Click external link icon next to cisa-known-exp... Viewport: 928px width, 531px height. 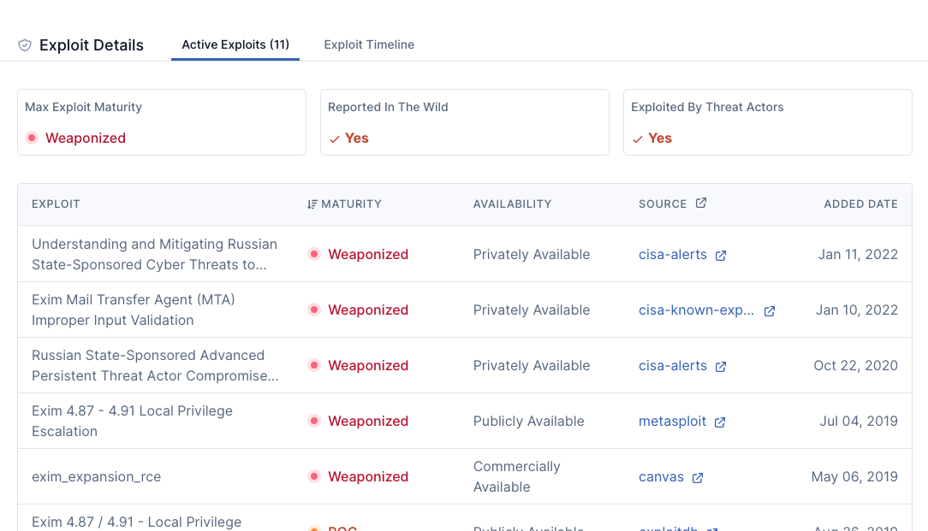pos(770,311)
